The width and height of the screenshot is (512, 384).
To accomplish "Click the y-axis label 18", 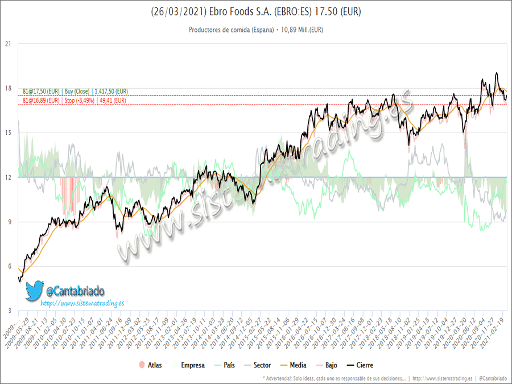I will (8, 88).
